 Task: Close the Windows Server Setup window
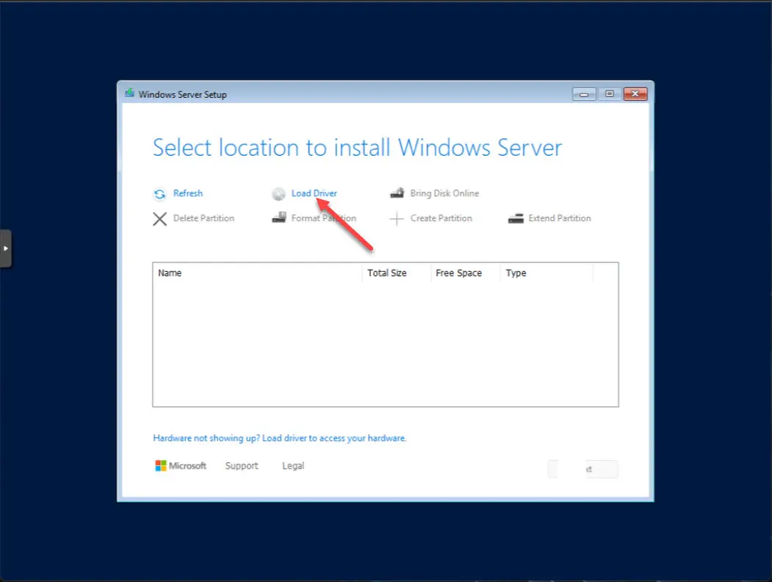coord(635,94)
